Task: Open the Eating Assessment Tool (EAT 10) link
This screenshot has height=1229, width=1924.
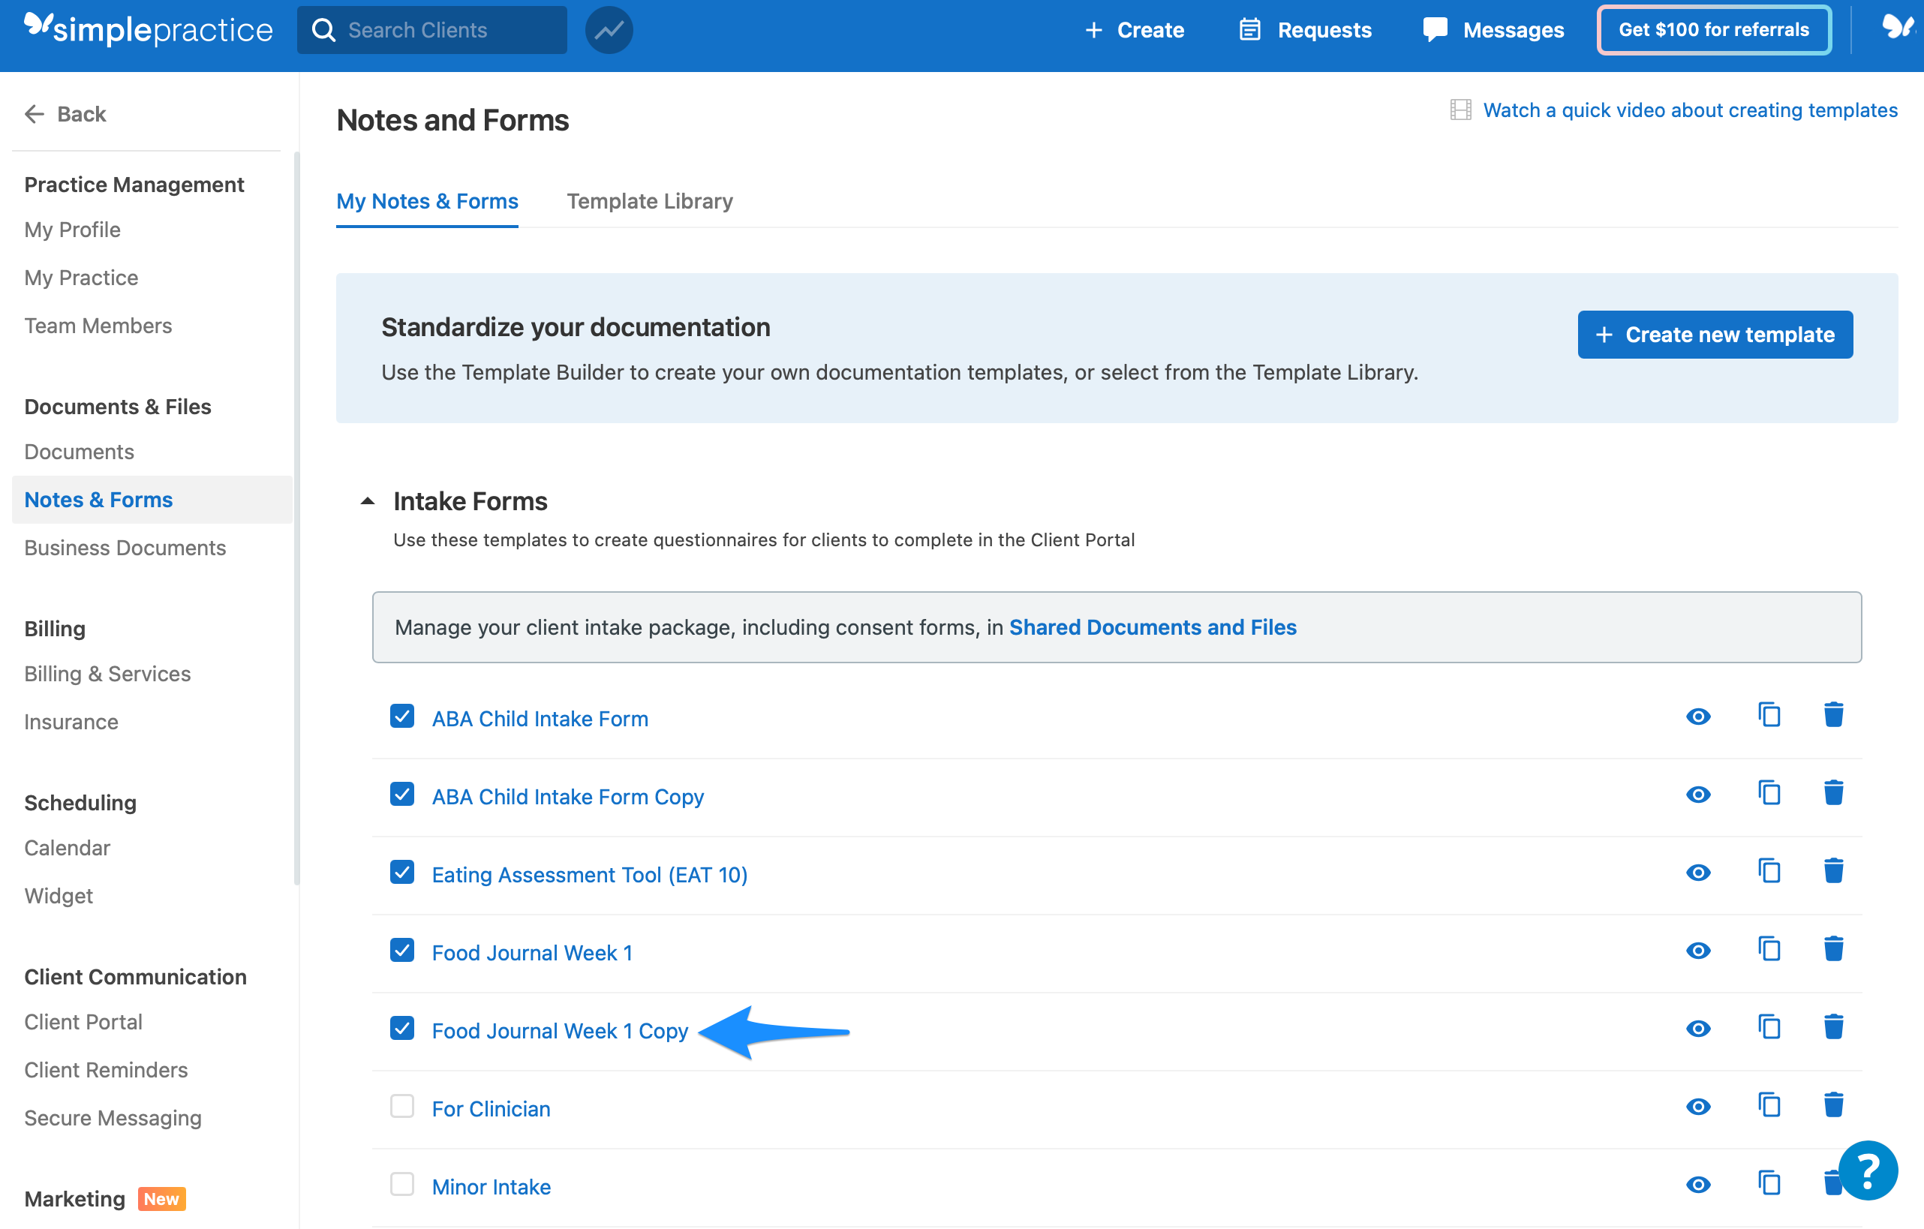Action: coord(590,876)
